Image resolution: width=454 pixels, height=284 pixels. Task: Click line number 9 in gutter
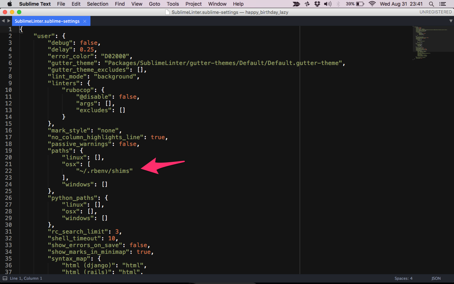tap(10, 83)
